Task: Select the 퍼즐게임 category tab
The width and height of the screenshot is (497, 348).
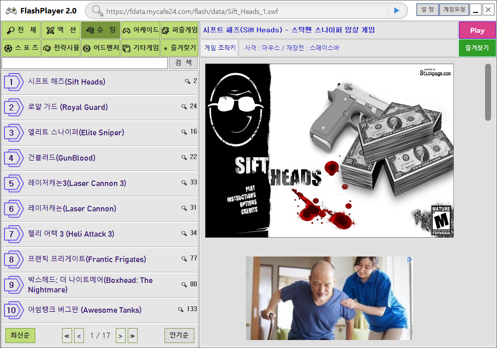Action: tap(179, 30)
